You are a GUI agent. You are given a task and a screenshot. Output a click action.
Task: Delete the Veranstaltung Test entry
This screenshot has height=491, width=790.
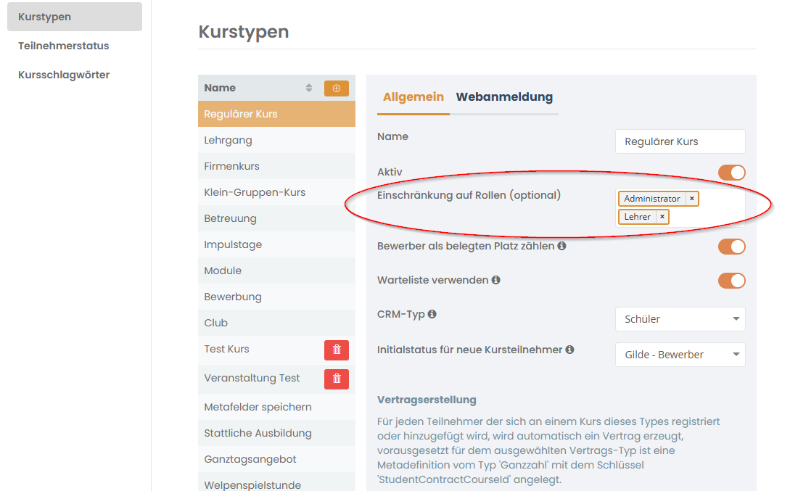pos(336,379)
